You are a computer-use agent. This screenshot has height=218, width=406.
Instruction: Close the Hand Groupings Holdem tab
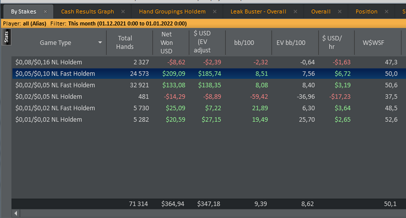tap(215, 12)
